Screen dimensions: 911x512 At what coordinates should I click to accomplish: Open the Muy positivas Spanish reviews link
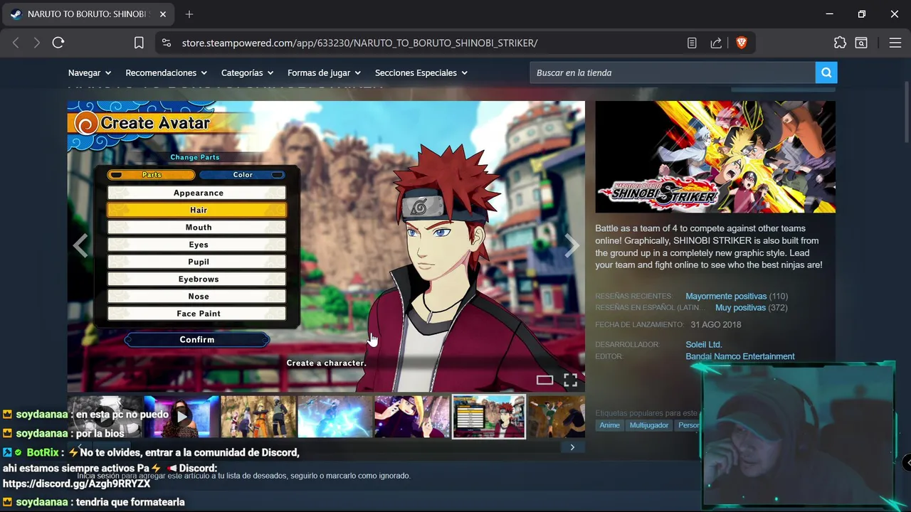[740, 308]
